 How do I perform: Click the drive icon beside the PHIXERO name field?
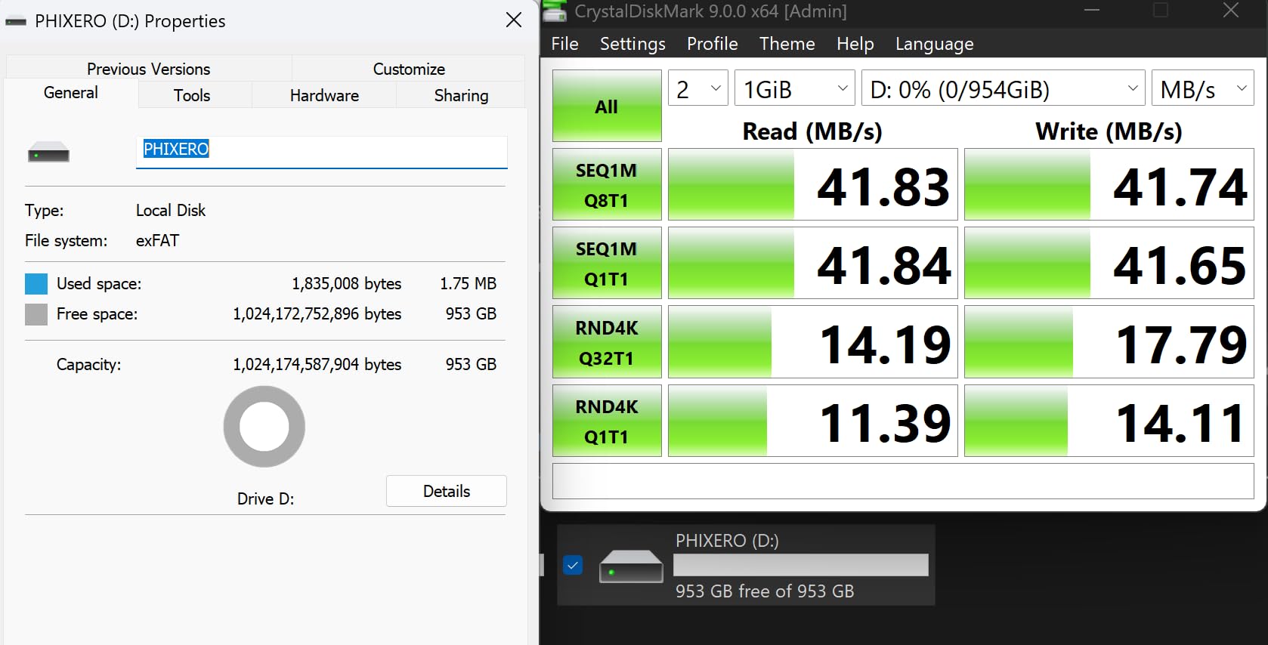(x=48, y=153)
